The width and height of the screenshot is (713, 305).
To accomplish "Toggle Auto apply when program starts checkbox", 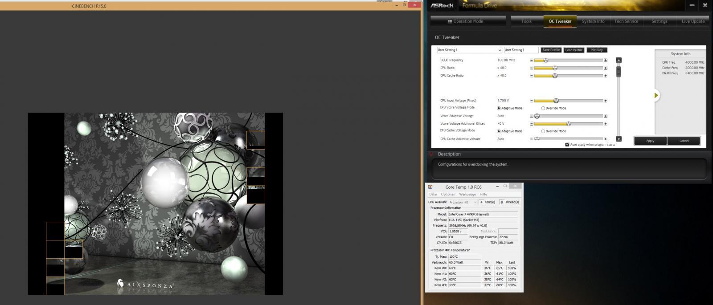I will (x=567, y=145).
